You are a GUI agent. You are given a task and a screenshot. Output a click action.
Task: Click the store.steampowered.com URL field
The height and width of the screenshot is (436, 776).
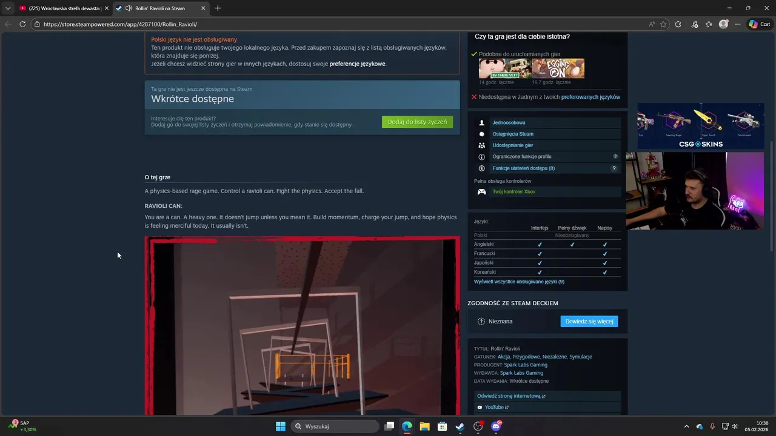(339, 24)
